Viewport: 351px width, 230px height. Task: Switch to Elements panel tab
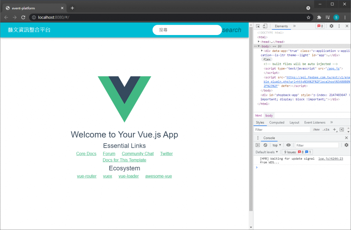[x=281, y=26]
